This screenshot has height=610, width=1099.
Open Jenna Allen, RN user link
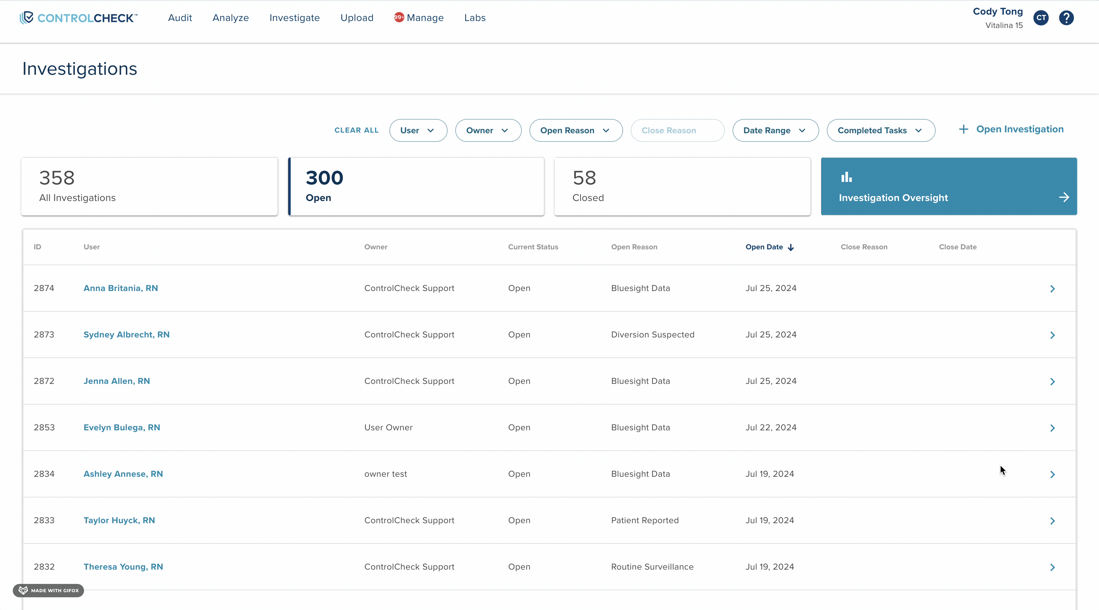pos(117,381)
